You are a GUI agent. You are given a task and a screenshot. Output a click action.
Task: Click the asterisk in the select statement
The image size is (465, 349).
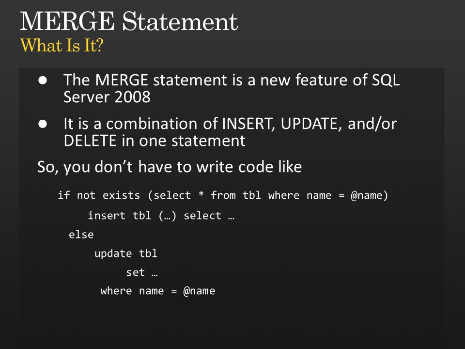(201, 194)
